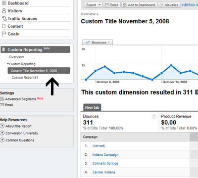Viewport: 198px width, 178px height.
Task: Click the envelope icon in Email button
Action: (x=107, y=5)
